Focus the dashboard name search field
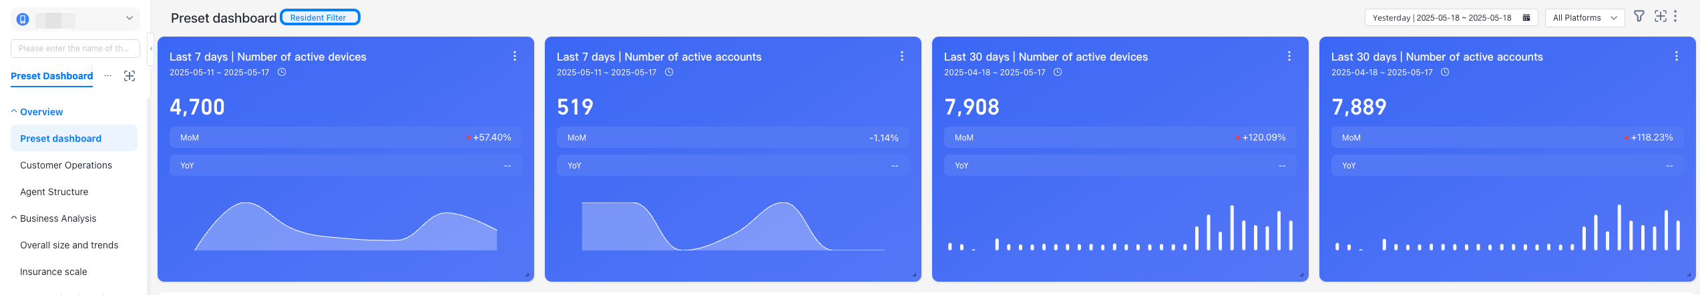The height and width of the screenshot is (295, 1700). point(75,49)
